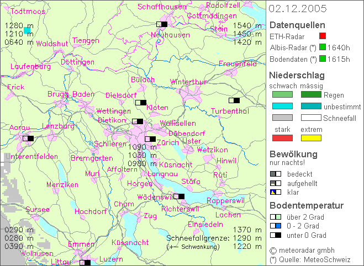The image size is (364, 266).
Task: Click the 'aufgehellt' cloud cover legend icon
Action: tap(276, 183)
